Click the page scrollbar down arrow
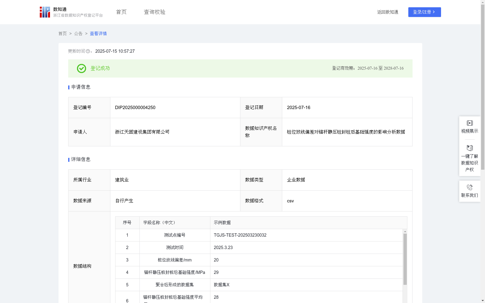The width and height of the screenshot is (485, 303). (x=483, y=301)
